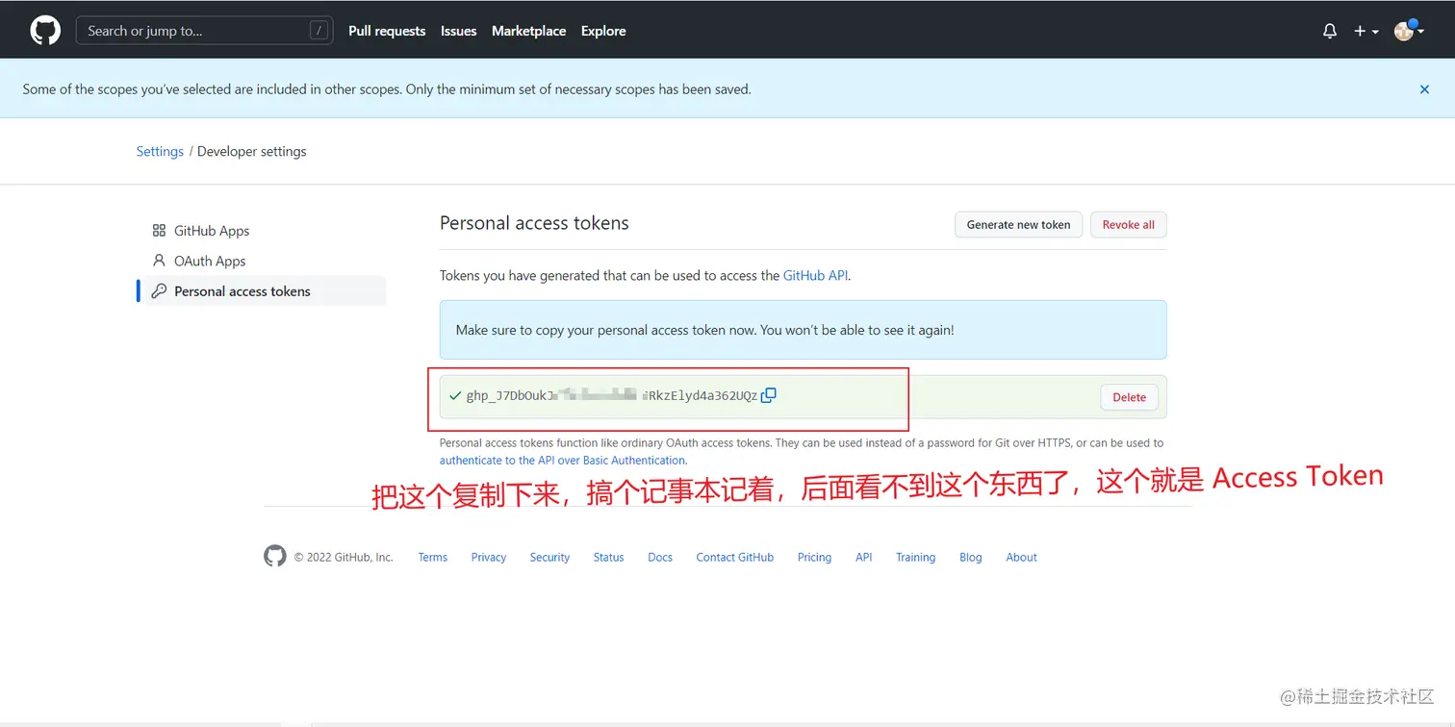Click the OAuth Apps person icon

(159, 261)
